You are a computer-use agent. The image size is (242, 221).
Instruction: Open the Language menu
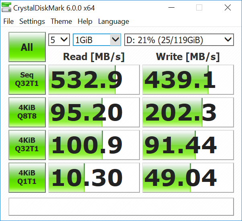(113, 21)
